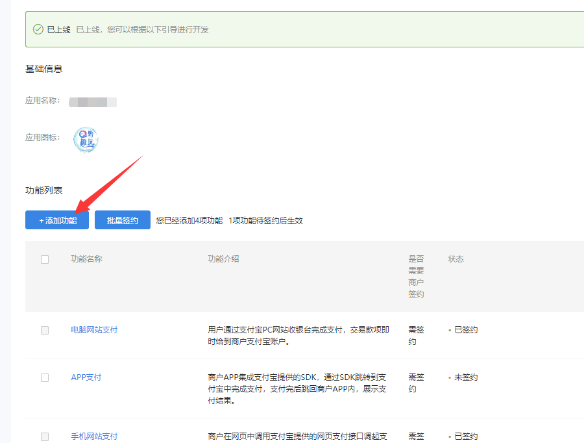Click the green online status check icon
Image resolution: width=584 pixels, height=443 pixels.
38,29
